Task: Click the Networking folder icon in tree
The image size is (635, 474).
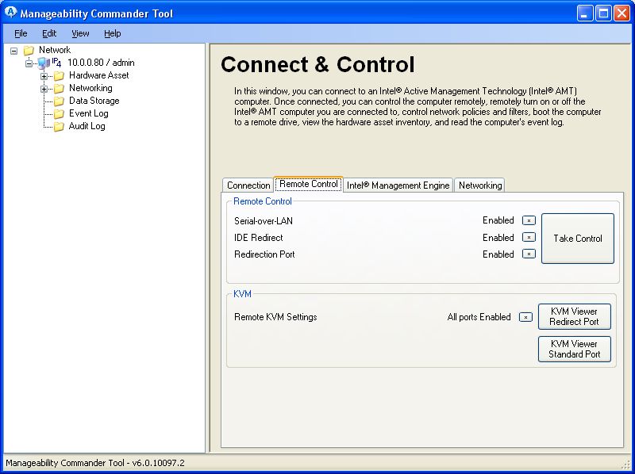Action: 59,89
